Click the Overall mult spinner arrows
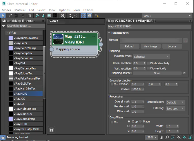The height and width of the screenshot is (141, 194). coord(143,102)
